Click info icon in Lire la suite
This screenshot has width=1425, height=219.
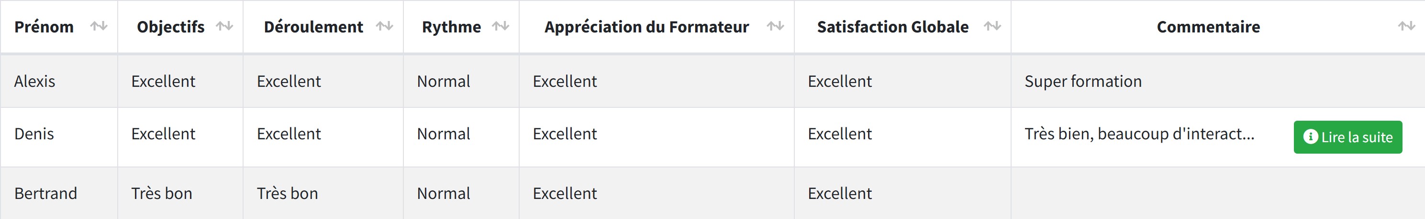[x=1311, y=137]
